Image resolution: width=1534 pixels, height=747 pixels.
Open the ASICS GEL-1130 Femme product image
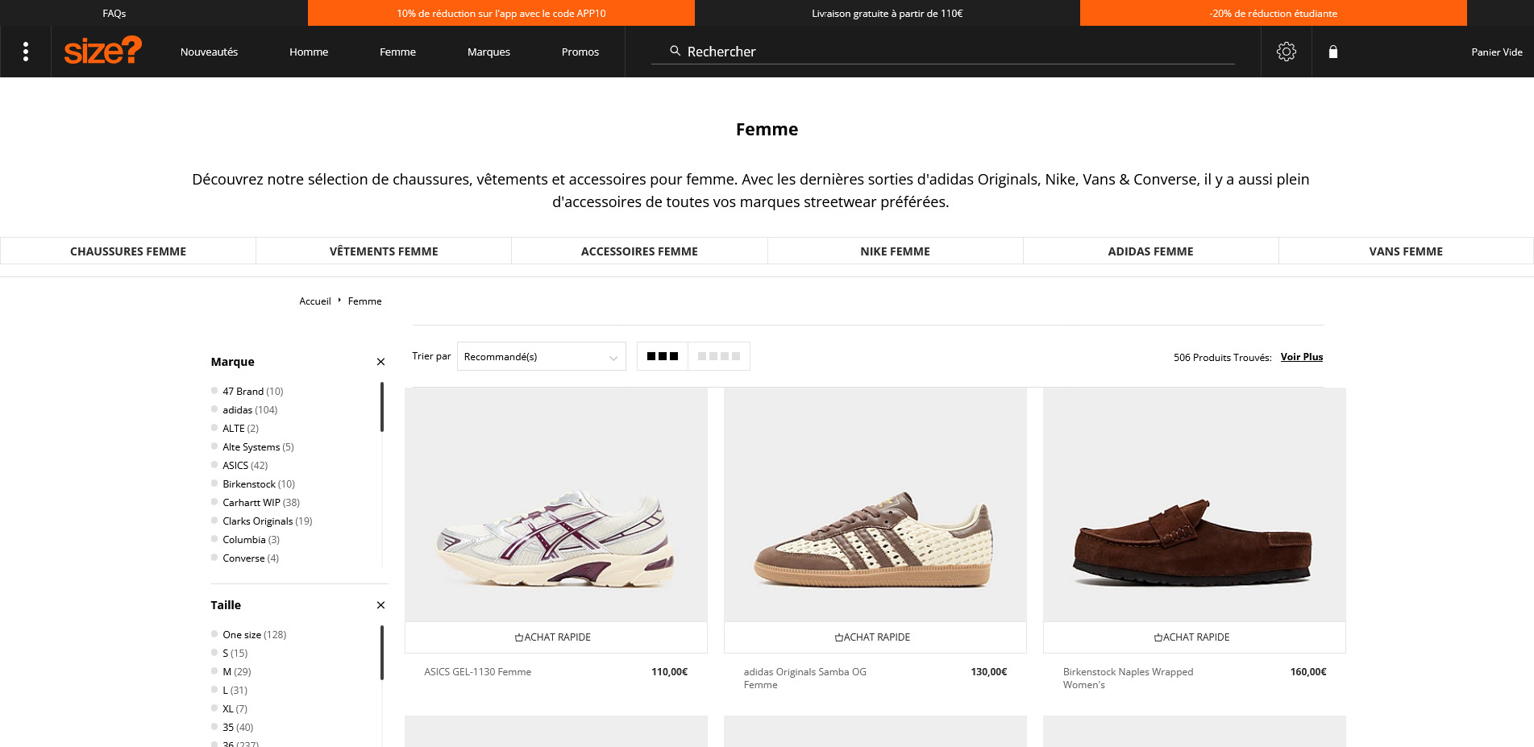[x=556, y=504]
